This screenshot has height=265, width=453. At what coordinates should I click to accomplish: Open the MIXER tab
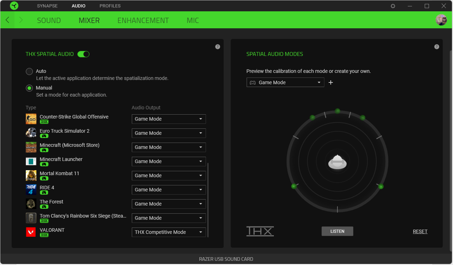coord(89,21)
